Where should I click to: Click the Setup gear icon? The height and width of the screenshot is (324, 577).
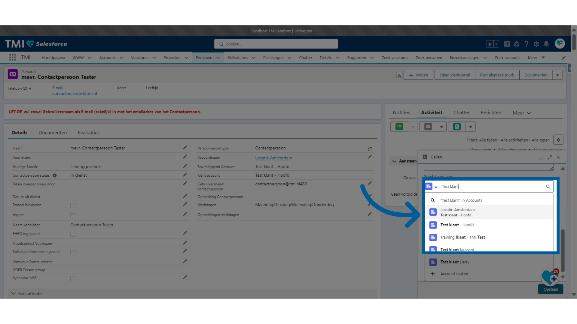click(x=536, y=44)
